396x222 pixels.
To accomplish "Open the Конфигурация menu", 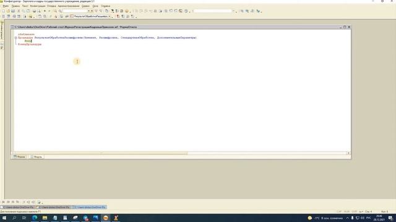I will [x=38, y=6].
